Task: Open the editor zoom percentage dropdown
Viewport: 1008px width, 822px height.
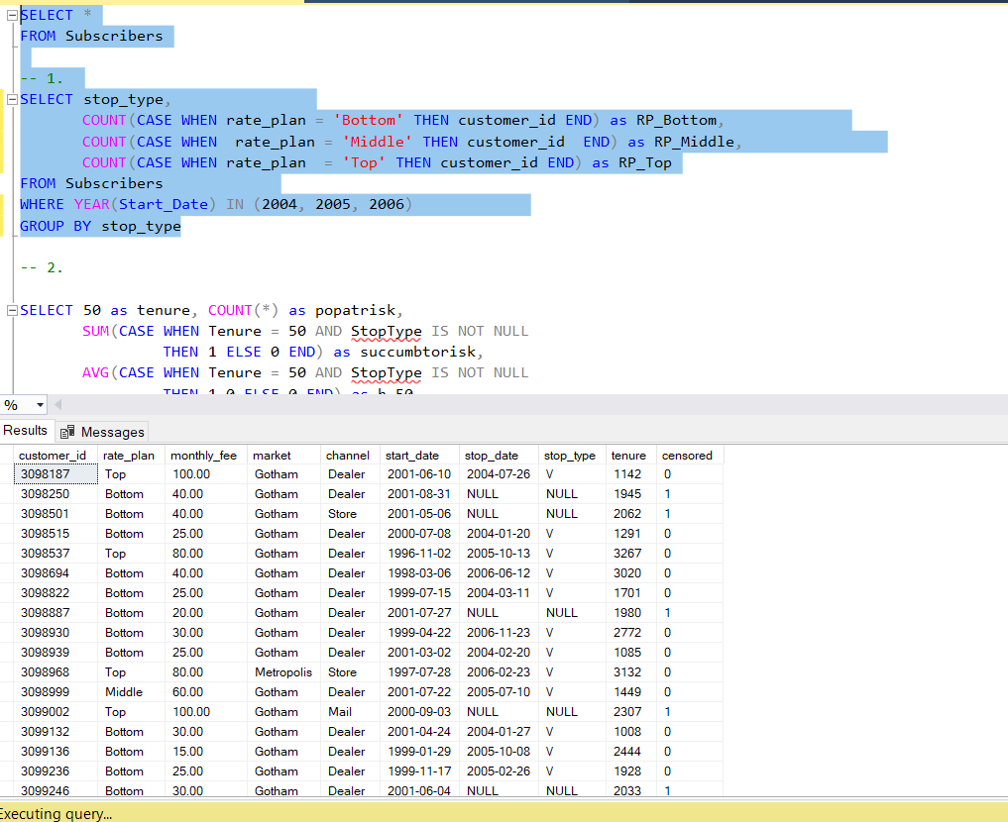Action: coord(40,405)
